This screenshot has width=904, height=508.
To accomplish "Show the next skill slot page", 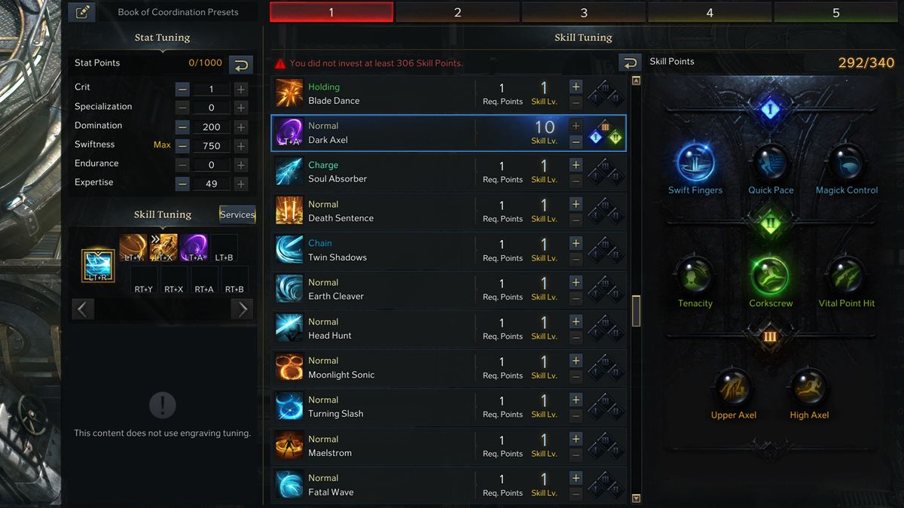I will (243, 309).
